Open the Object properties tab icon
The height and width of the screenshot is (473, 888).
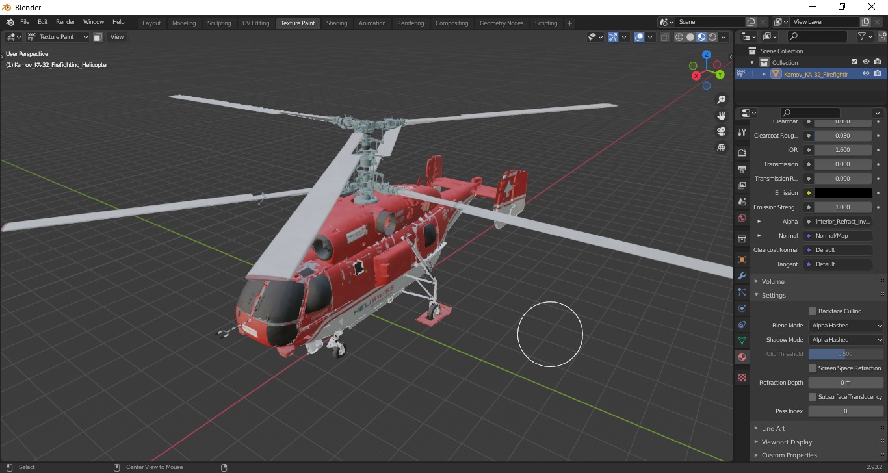click(742, 259)
